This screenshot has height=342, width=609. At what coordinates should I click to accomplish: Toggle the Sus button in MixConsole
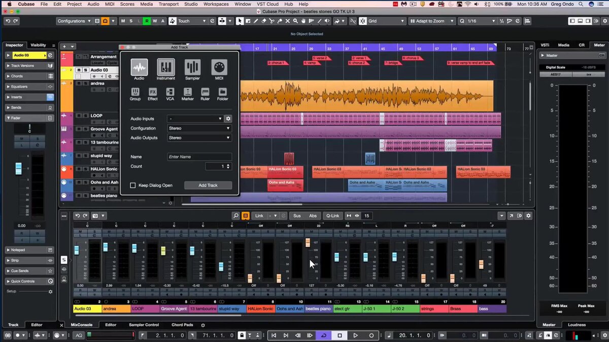297,216
